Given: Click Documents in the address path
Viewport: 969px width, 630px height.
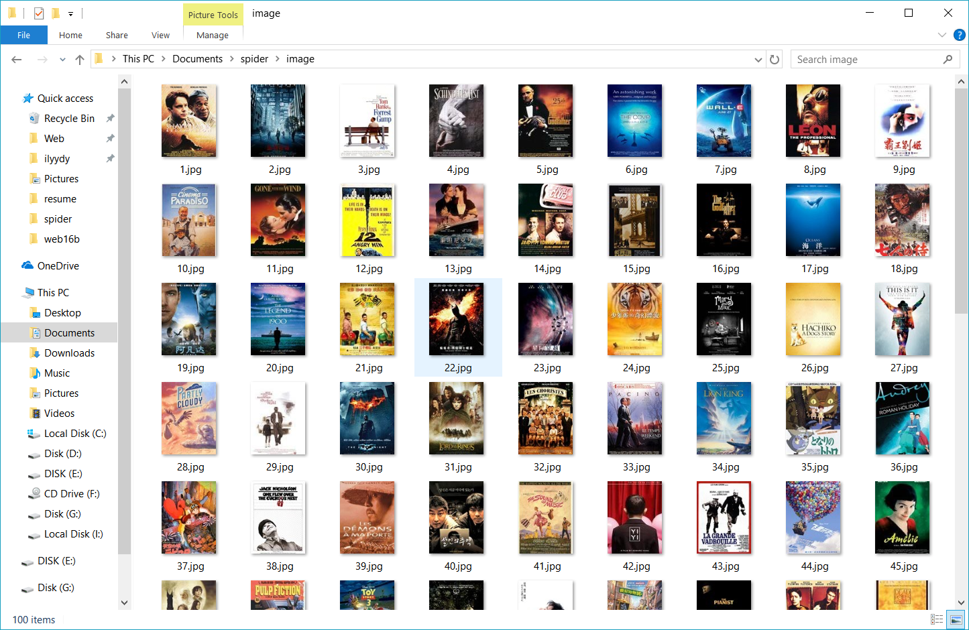Looking at the screenshot, I should click(197, 59).
